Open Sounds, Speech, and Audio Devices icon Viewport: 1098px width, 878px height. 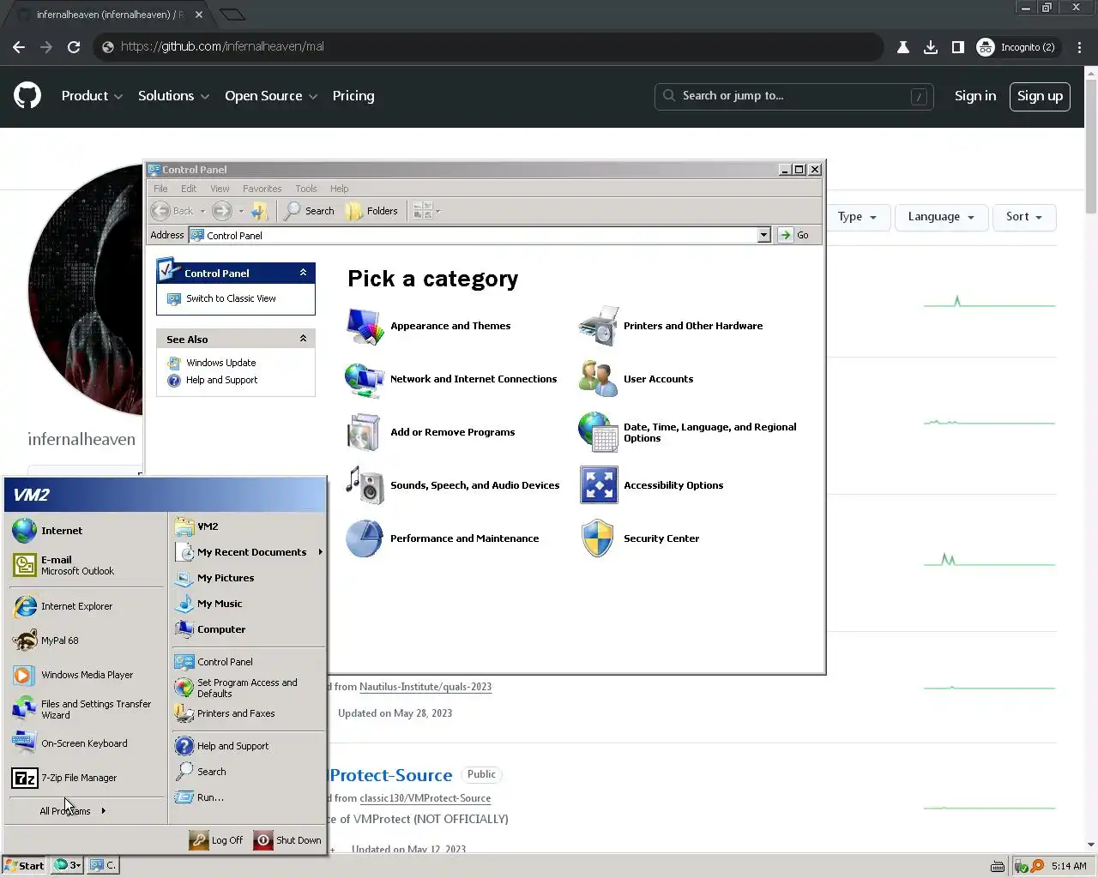click(x=365, y=485)
